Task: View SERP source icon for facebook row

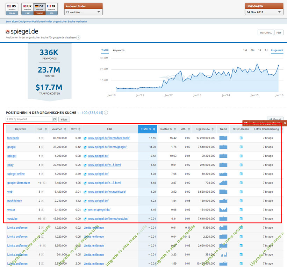Action: pyautogui.click(x=241, y=138)
